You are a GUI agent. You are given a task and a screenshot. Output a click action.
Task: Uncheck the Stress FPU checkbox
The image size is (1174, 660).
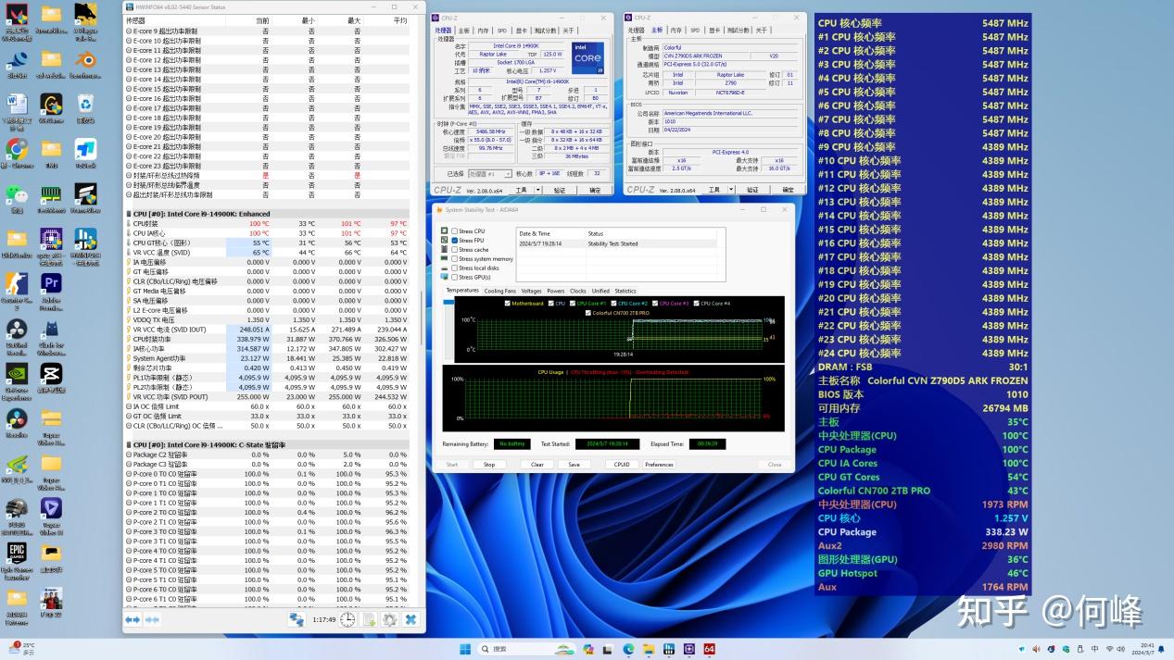(x=454, y=241)
